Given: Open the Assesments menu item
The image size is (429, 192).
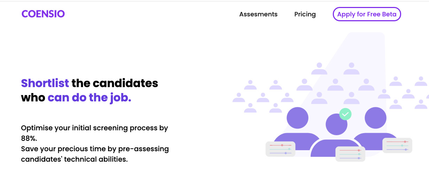Looking at the screenshot, I should [x=258, y=14].
